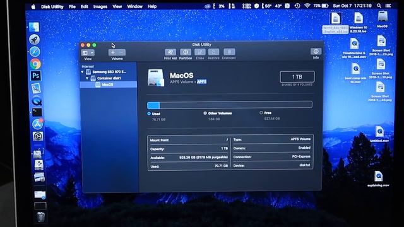404x227 pixels.
Task: Open Terminal from the Dock
Action: [x=37, y=112]
